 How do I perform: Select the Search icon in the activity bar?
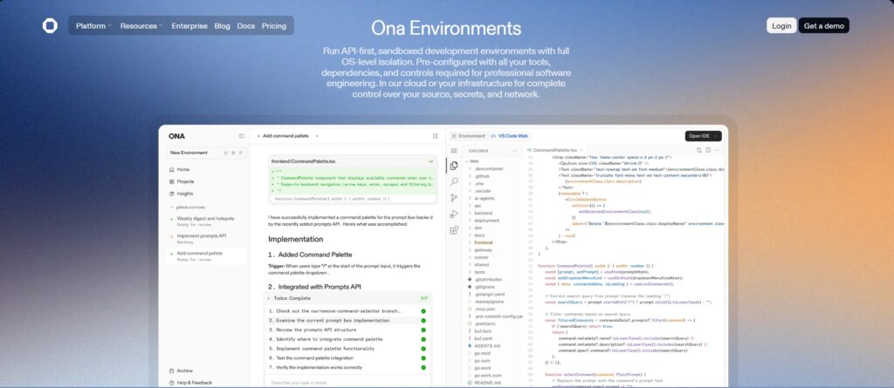pyautogui.click(x=454, y=181)
